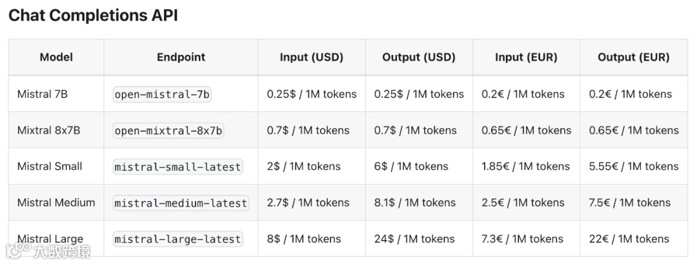Click the 22€ / 1M tokens price cell
Viewport: 697px width, 264px height.
click(629, 239)
